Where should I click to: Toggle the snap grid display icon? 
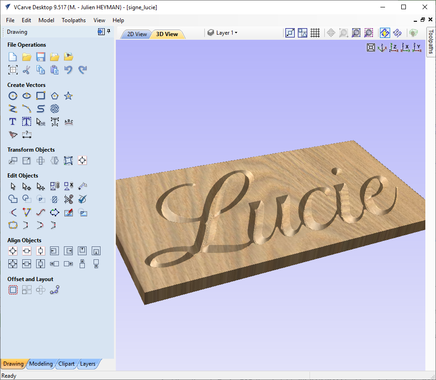(315, 33)
